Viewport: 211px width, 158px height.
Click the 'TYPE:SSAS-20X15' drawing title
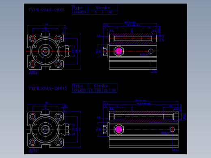point(48,88)
